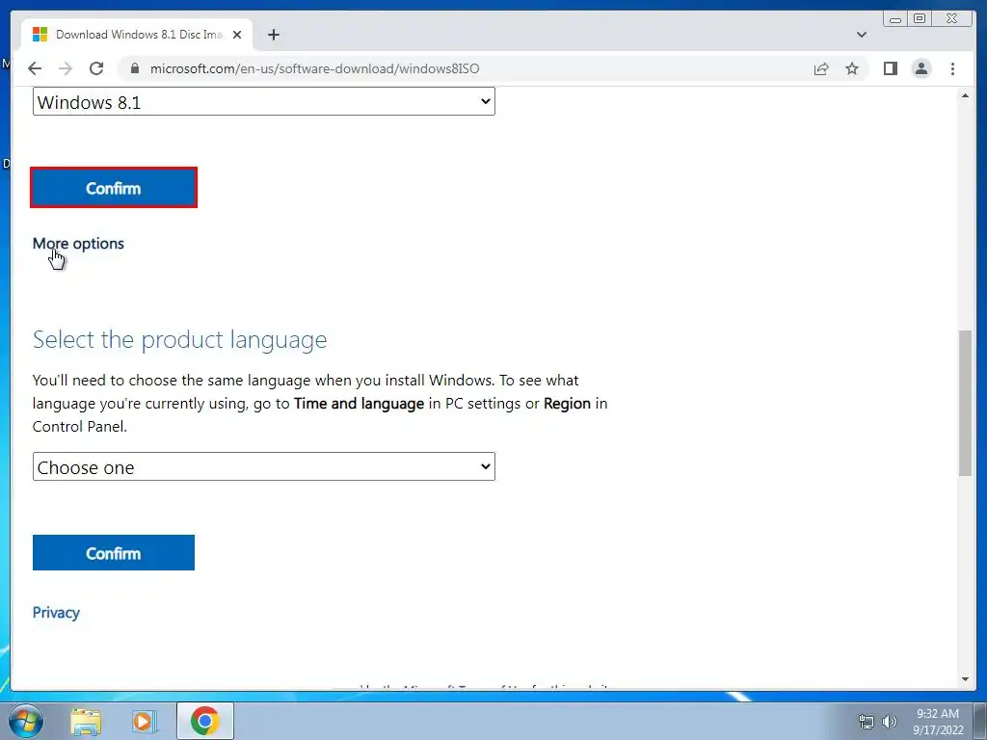
Task: Click the browser forward arrow
Action: [x=66, y=68]
